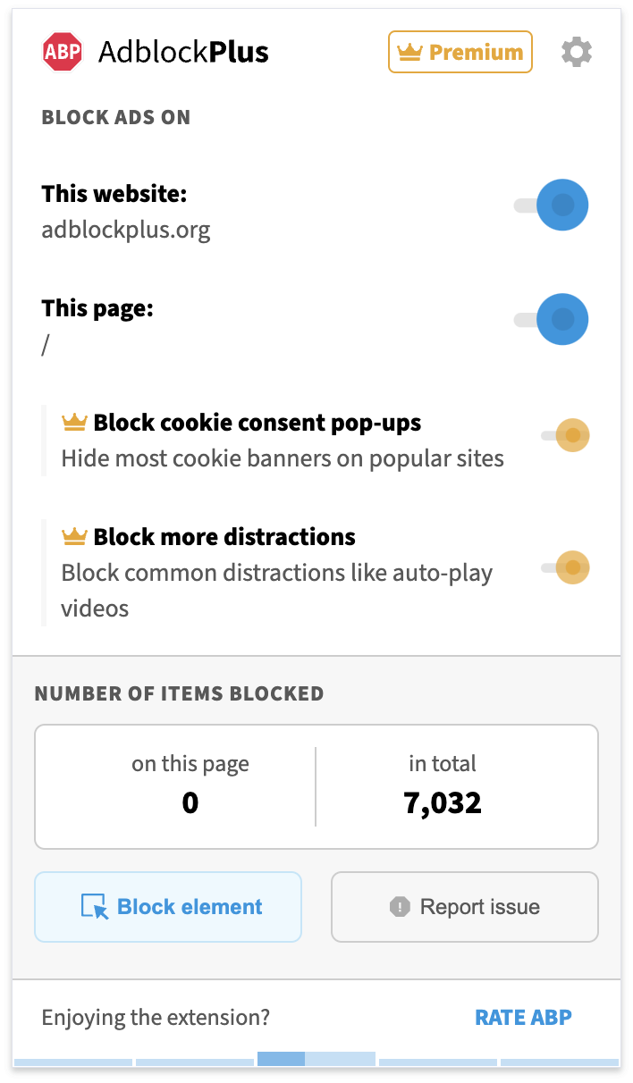Click the third carousel page indicator
Image resolution: width=633 pixels, height=1083 pixels.
pyautogui.click(x=316, y=1060)
